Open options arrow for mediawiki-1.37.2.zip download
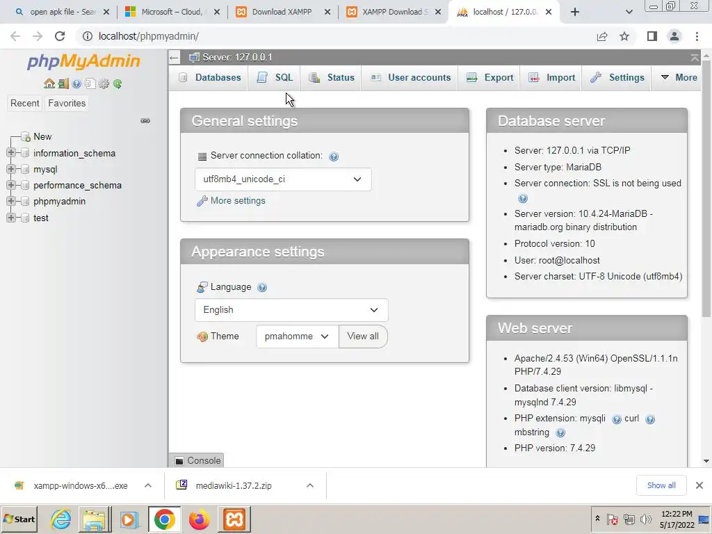712x534 pixels. pyautogui.click(x=310, y=485)
